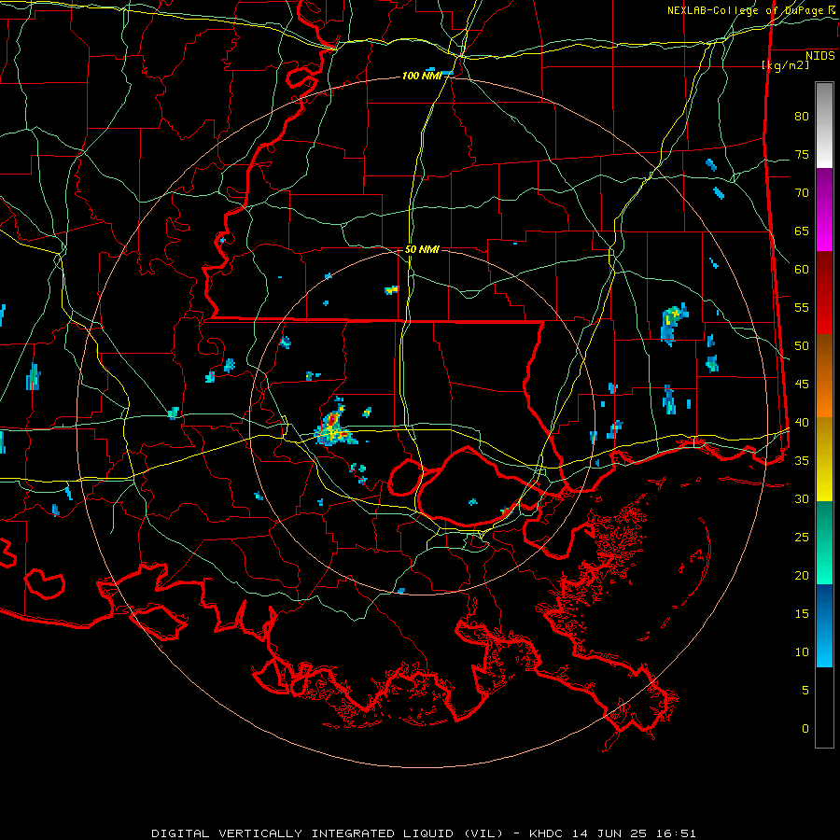Viewport: 840px width, 840px height.
Task: Select the 5 value on the VIL scale
Action: click(x=805, y=690)
